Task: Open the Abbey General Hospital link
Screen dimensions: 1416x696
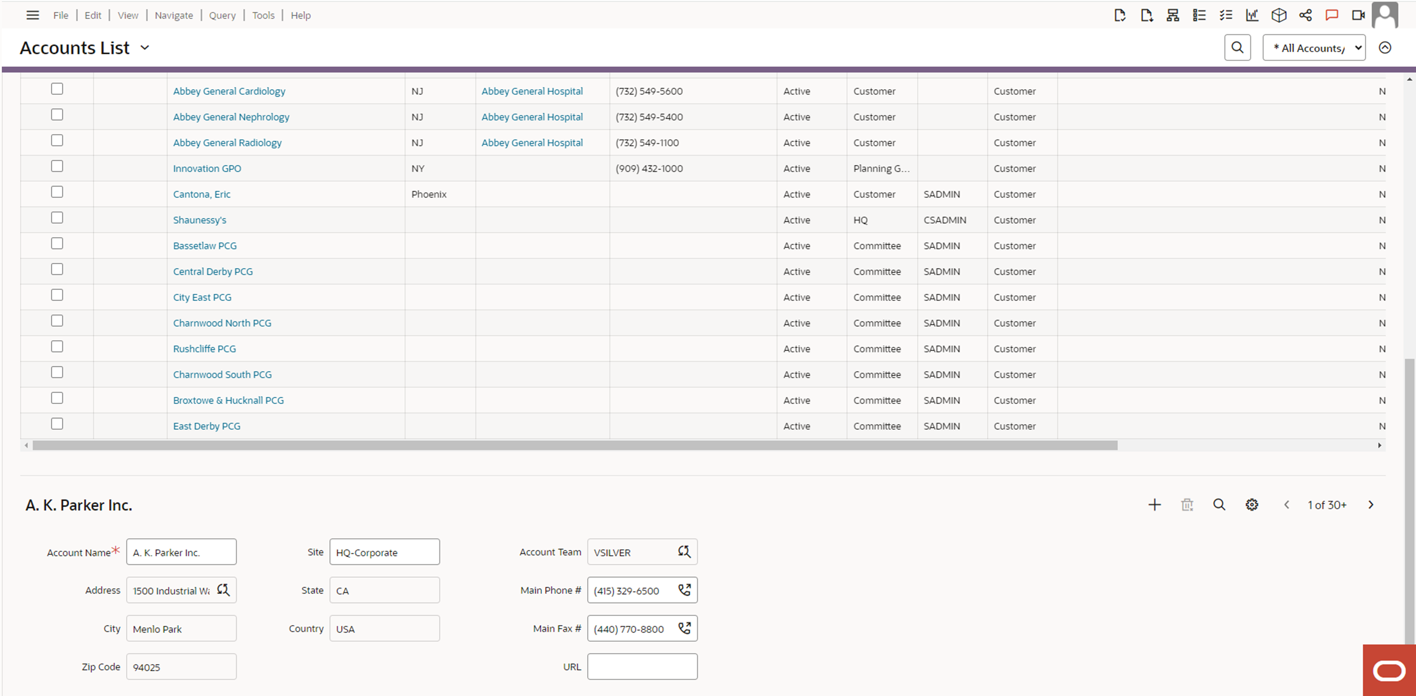Action: click(x=531, y=91)
